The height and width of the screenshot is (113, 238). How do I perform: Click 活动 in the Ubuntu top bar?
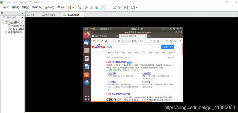tap(86, 29)
